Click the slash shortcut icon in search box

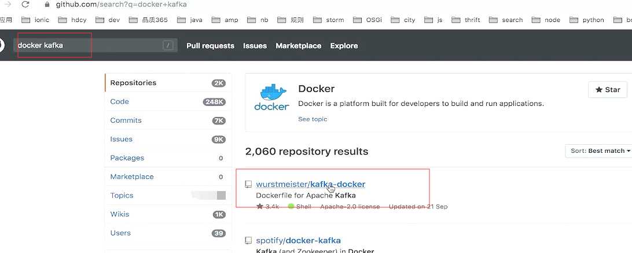coord(168,46)
